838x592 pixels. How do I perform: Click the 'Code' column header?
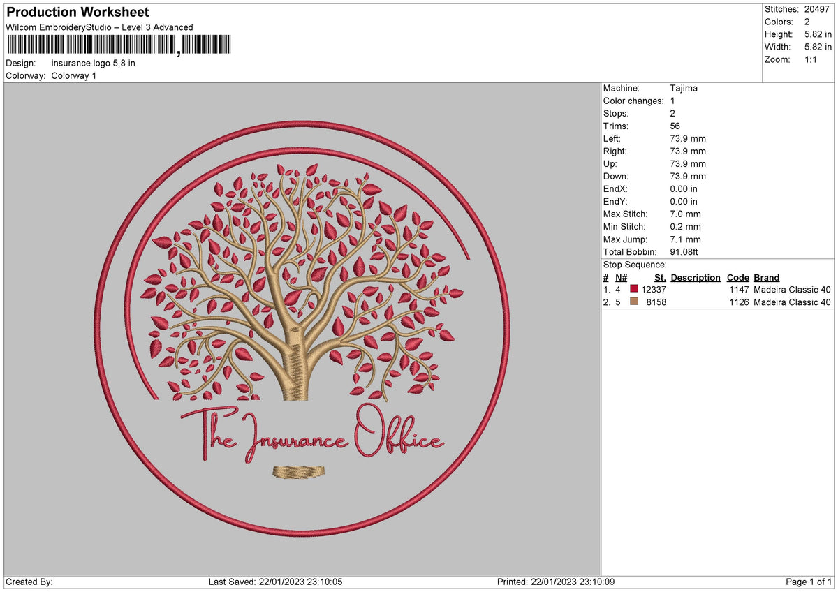(x=737, y=277)
